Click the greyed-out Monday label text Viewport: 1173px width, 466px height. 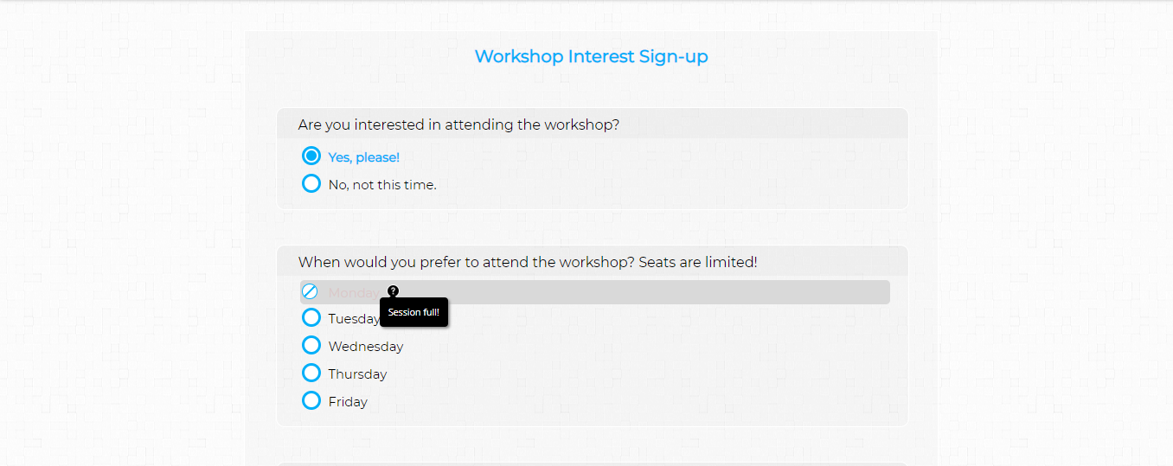click(352, 293)
